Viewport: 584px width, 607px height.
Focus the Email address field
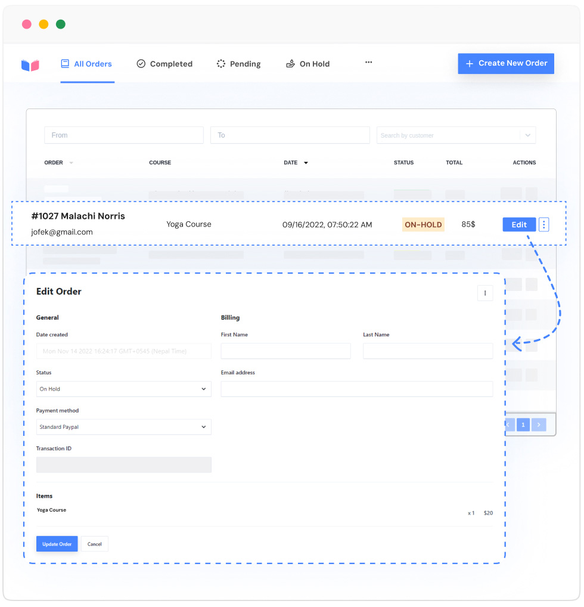(356, 389)
